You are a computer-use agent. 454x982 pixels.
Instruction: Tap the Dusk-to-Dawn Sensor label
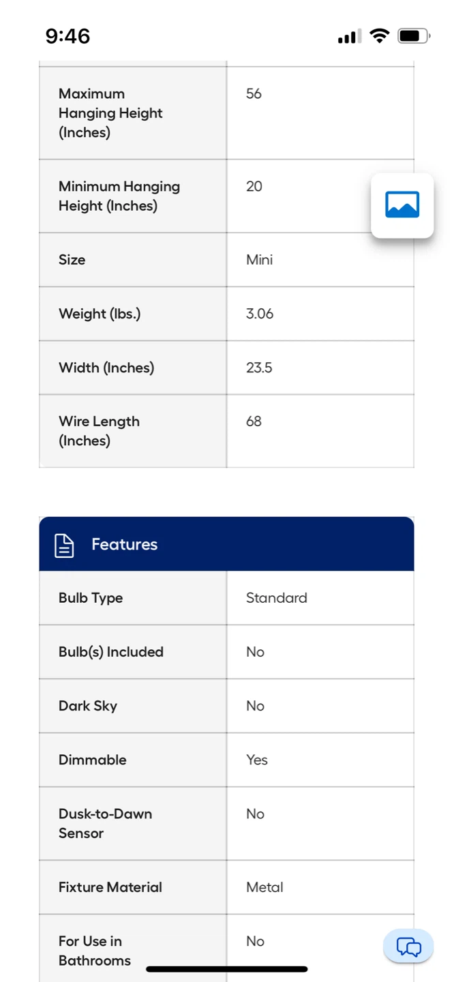(x=105, y=823)
